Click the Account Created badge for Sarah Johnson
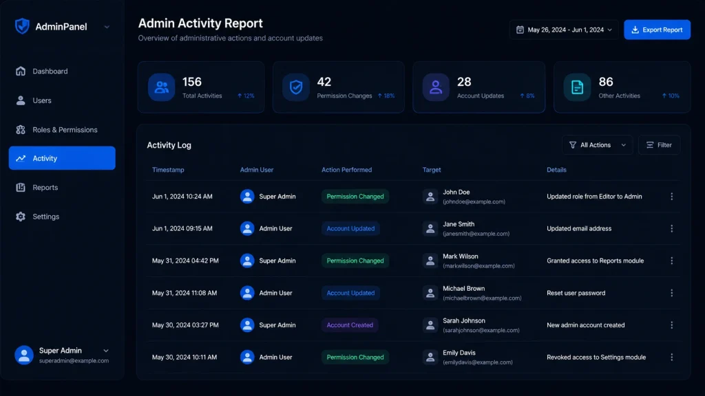 pyautogui.click(x=350, y=325)
